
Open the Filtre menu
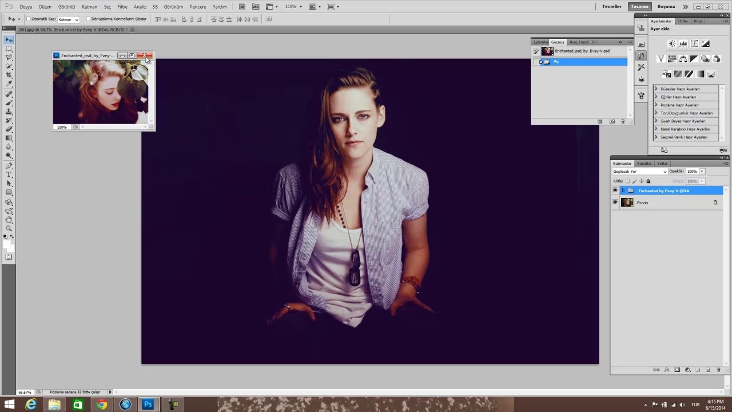click(122, 7)
